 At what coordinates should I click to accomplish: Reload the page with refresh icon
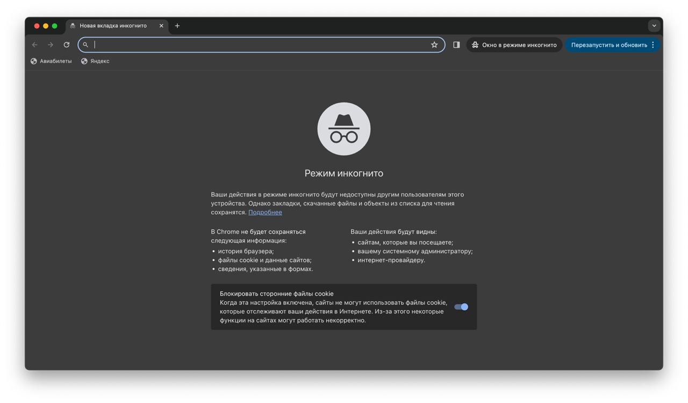click(67, 45)
